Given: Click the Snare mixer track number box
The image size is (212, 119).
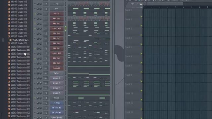Looking at the screenshot, I should point(46,98).
